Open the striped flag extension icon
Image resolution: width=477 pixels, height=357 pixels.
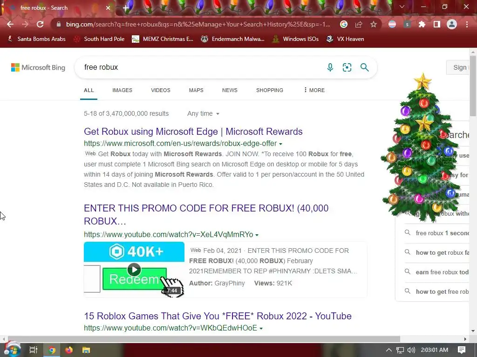392,24
